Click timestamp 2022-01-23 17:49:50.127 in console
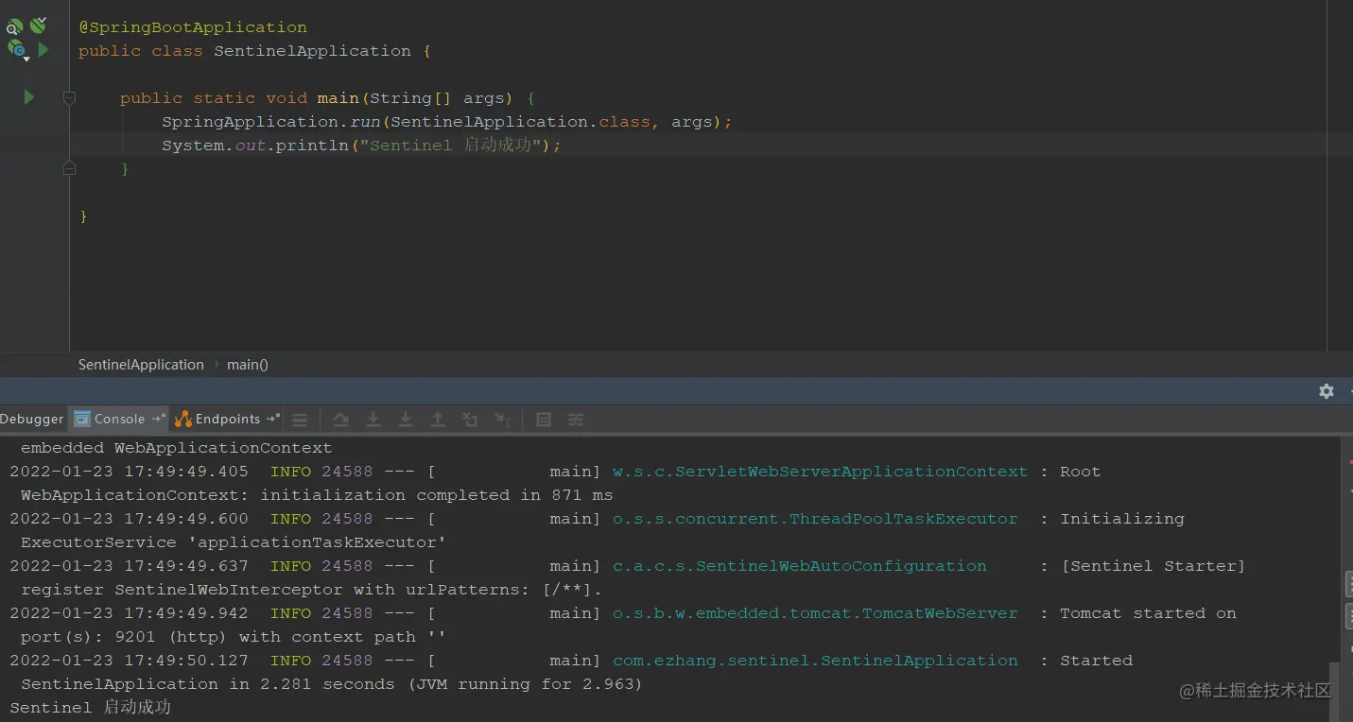1353x722 pixels. 130,661
